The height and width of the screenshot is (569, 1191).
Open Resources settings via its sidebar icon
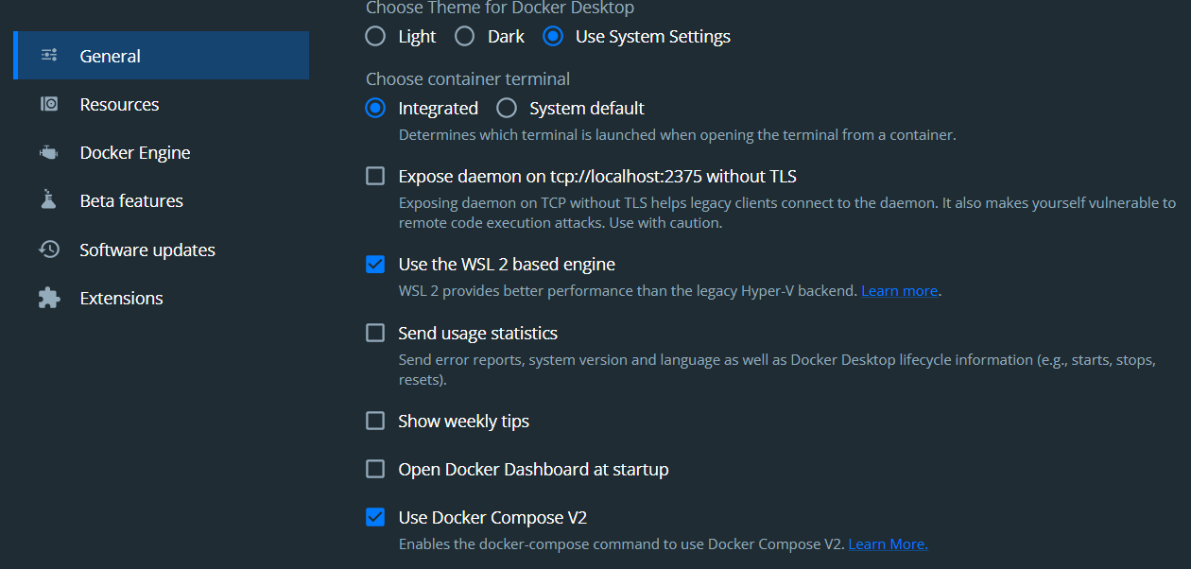point(48,104)
